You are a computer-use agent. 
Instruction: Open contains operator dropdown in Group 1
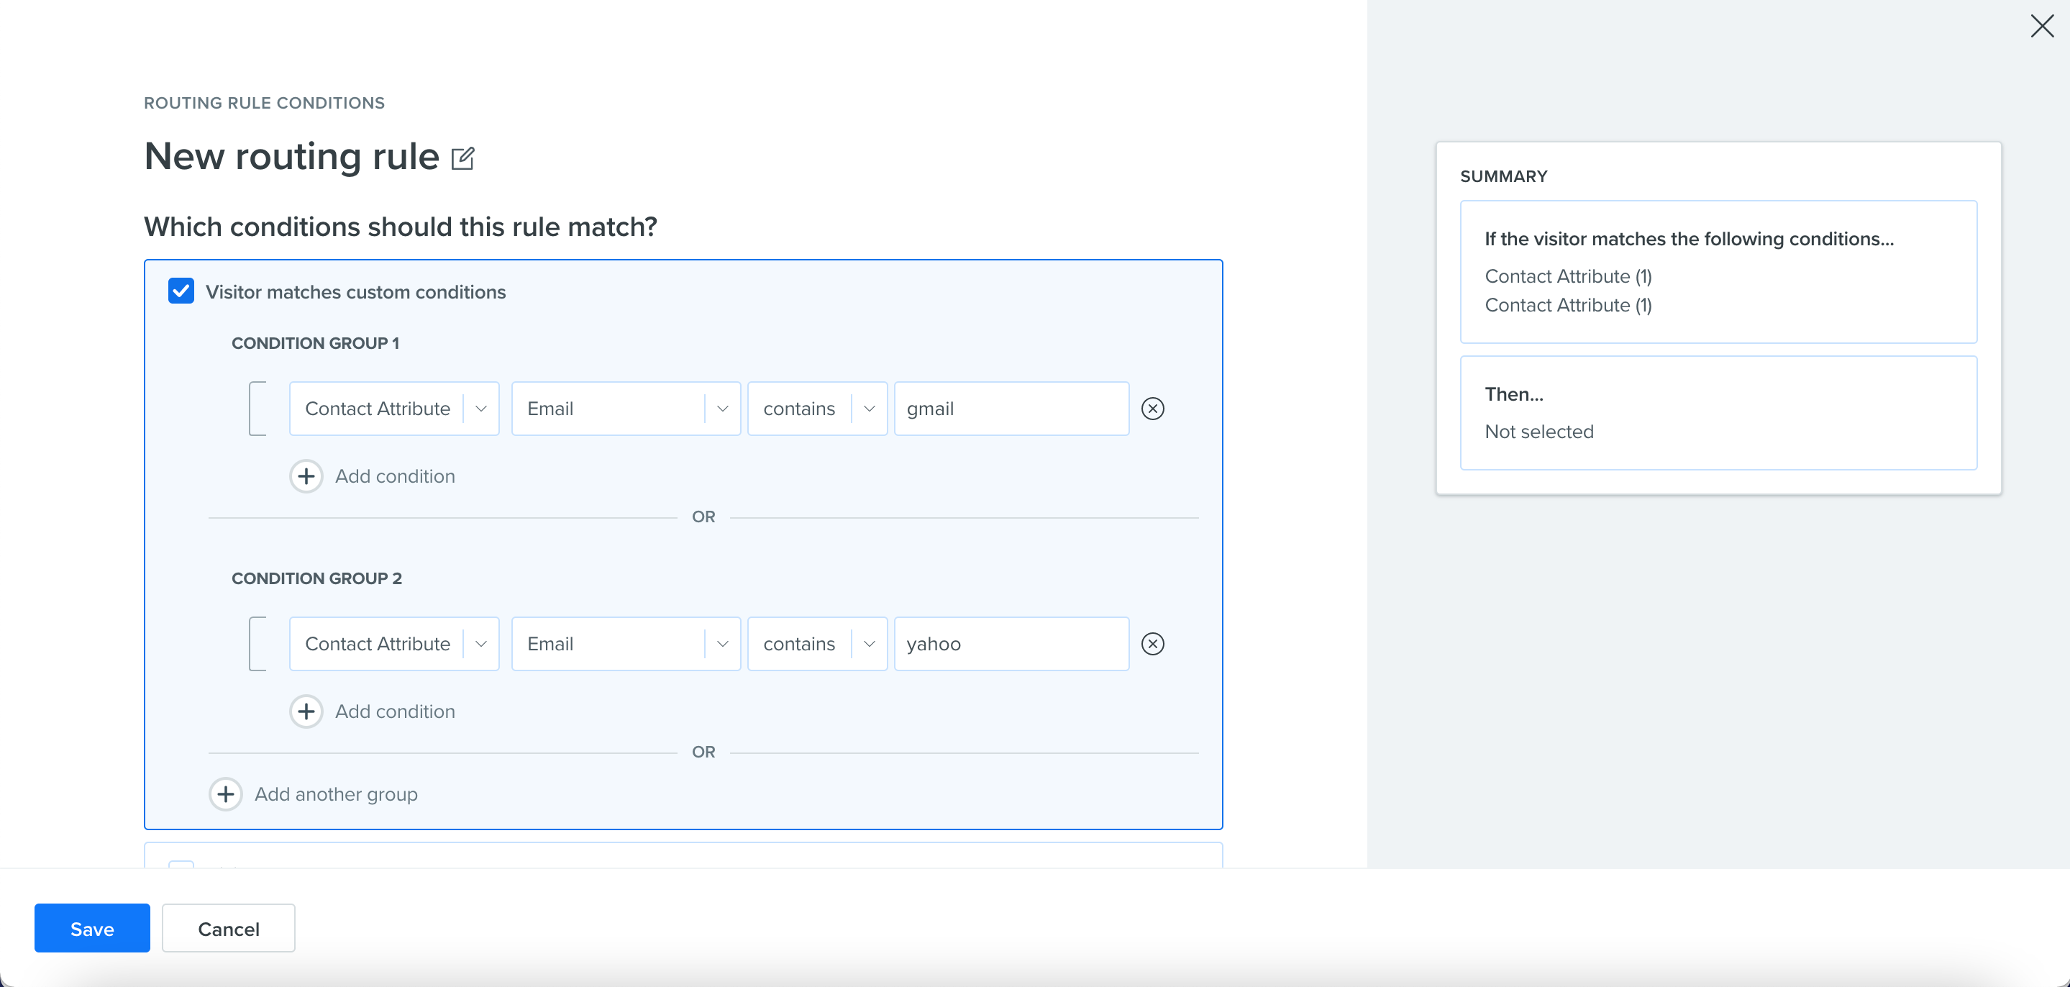pos(817,409)
